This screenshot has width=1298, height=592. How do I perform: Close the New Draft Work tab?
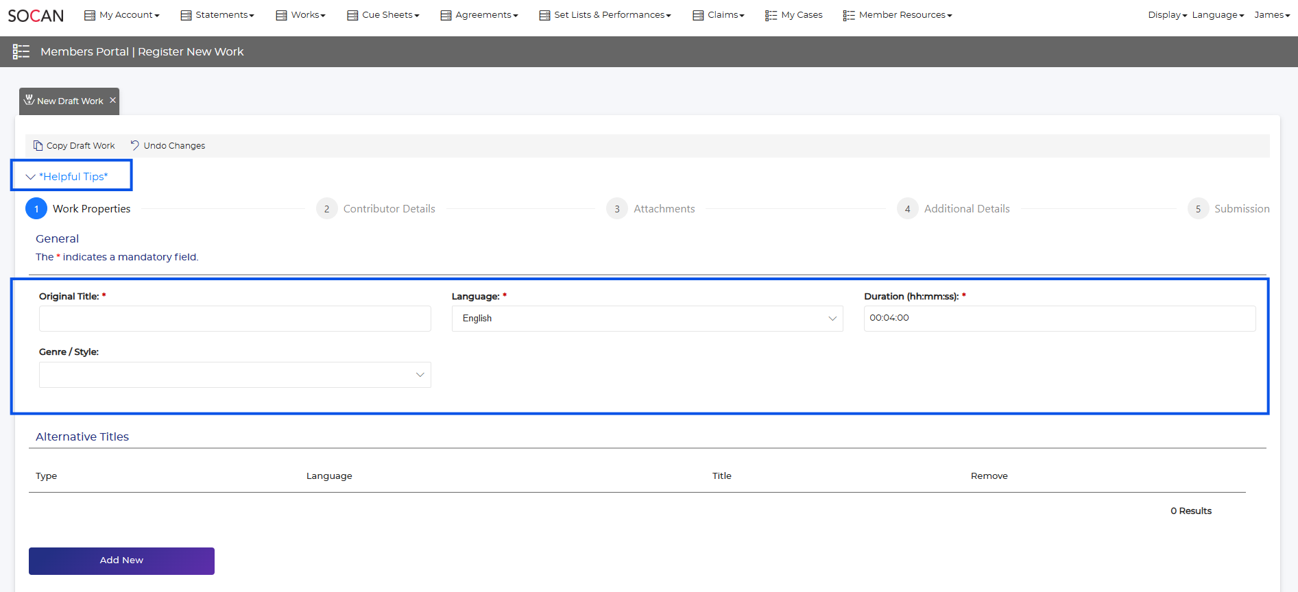(x=113, y=100)
